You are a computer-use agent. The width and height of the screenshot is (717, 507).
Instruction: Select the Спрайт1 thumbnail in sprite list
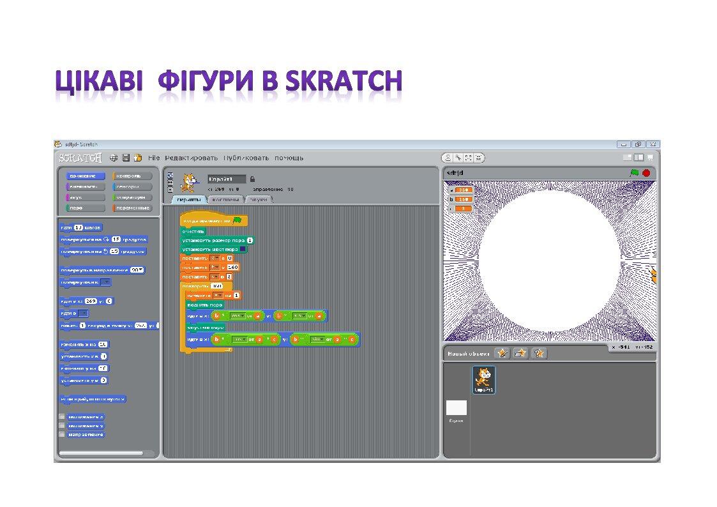(x=483, y=380)
